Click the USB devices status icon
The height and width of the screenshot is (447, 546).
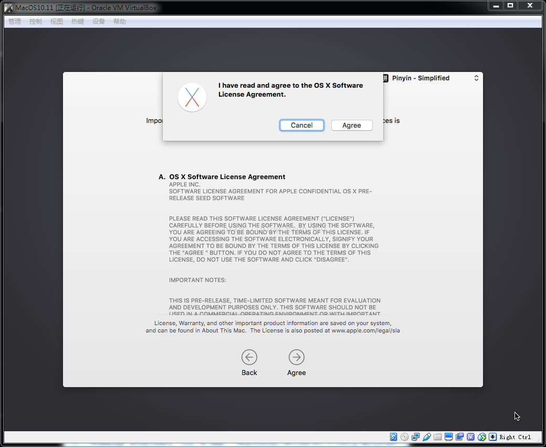pos(426,437)
